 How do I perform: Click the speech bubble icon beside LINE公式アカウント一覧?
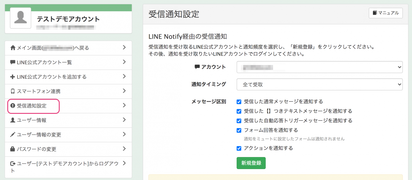tap(13, 62)
